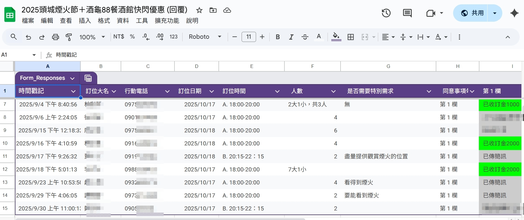Open the share options dropdown arrow
524x220 pixels.
point(495,13)
